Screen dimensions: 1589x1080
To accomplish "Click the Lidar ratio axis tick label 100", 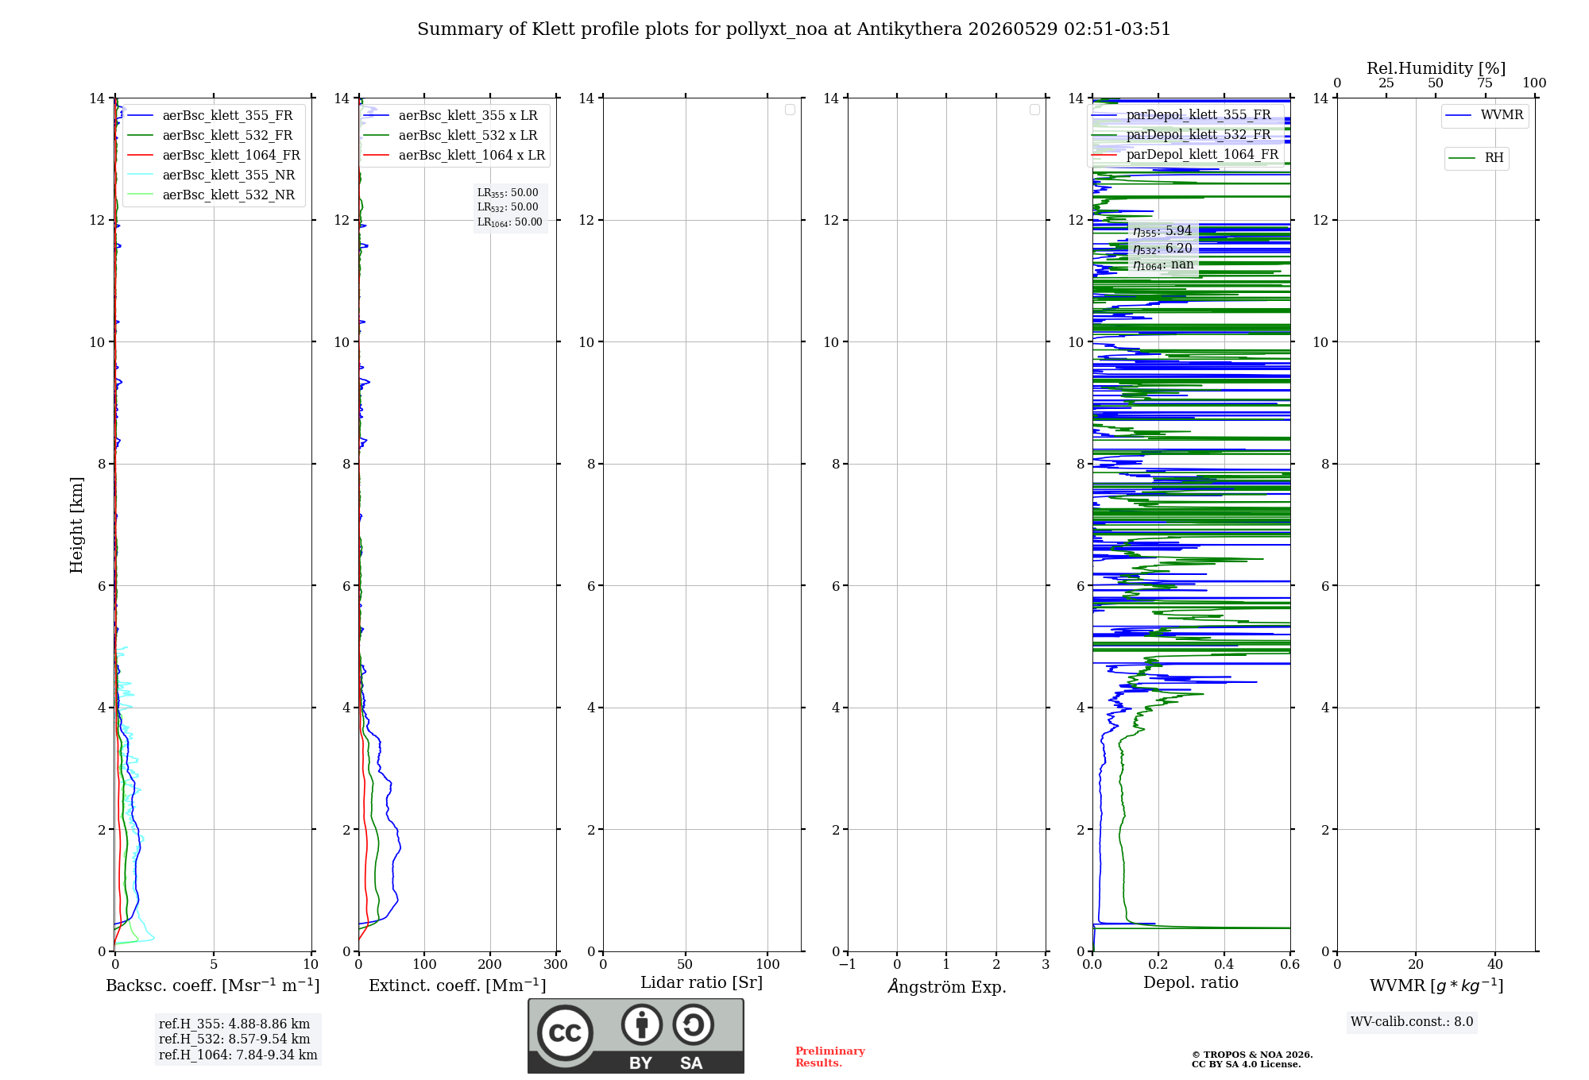I will pos(767,964).
